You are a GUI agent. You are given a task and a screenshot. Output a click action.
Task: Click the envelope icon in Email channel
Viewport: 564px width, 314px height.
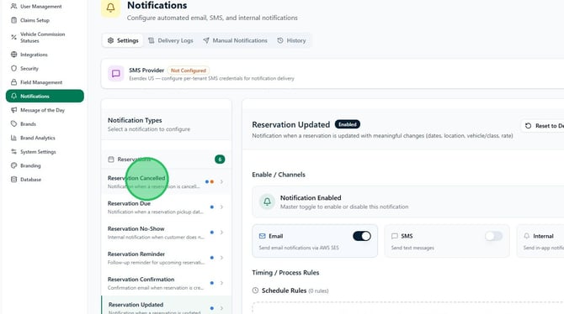[x=262, y=236]
